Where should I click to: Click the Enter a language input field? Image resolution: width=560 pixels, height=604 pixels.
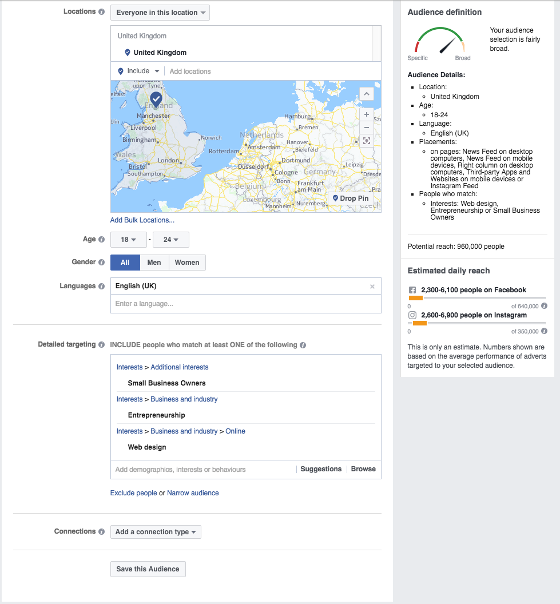pos(245,304)
